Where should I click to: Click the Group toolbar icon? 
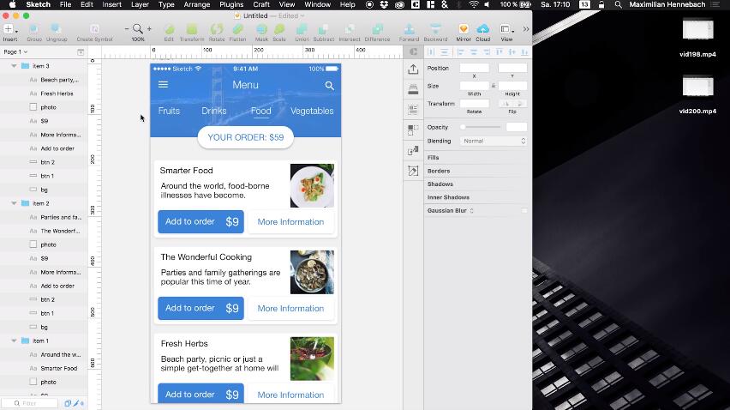point(34,29)
